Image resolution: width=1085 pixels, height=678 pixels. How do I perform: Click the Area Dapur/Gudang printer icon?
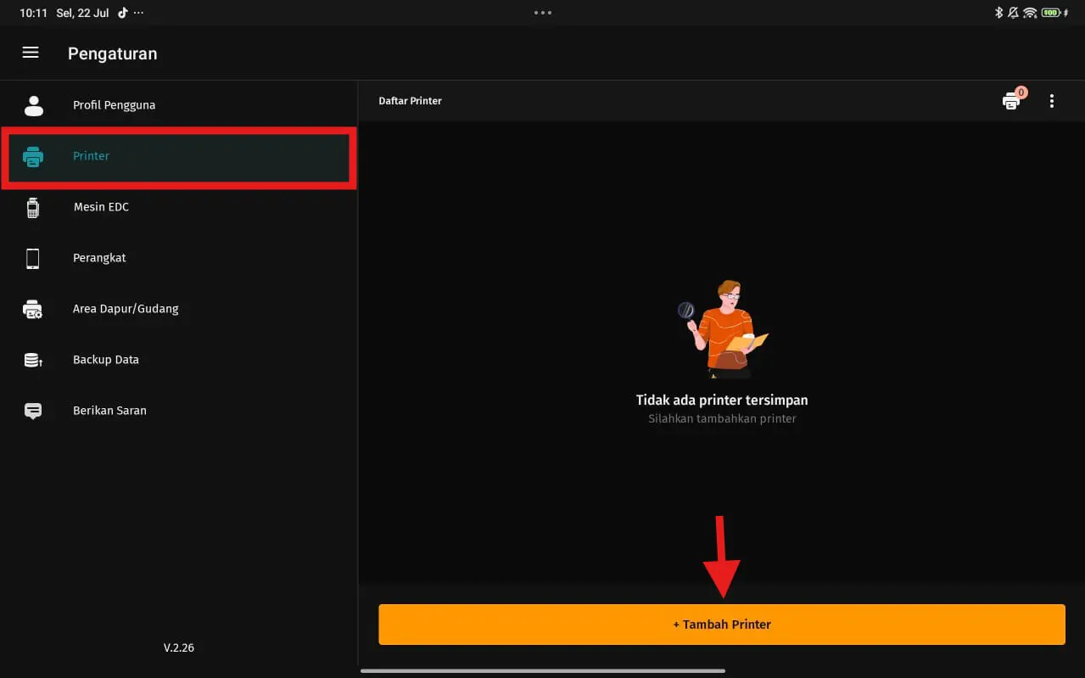[x=33, y=309]
